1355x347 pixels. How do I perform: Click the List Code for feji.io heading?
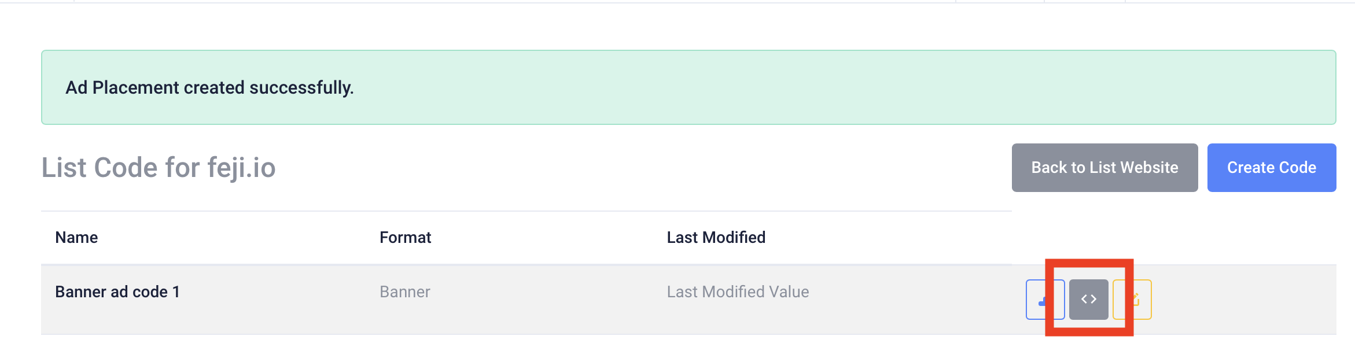[x=158, y=168]
